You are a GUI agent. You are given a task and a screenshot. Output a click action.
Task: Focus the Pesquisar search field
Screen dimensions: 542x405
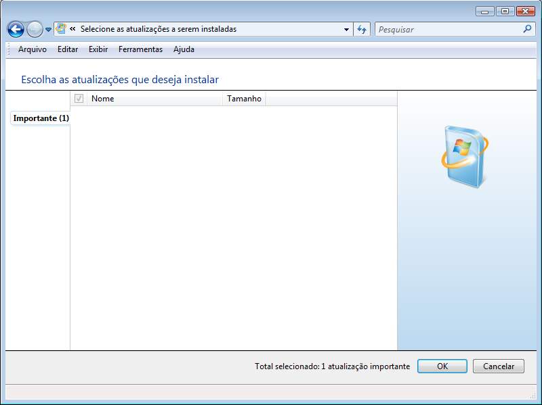click(x=447, y=29)
